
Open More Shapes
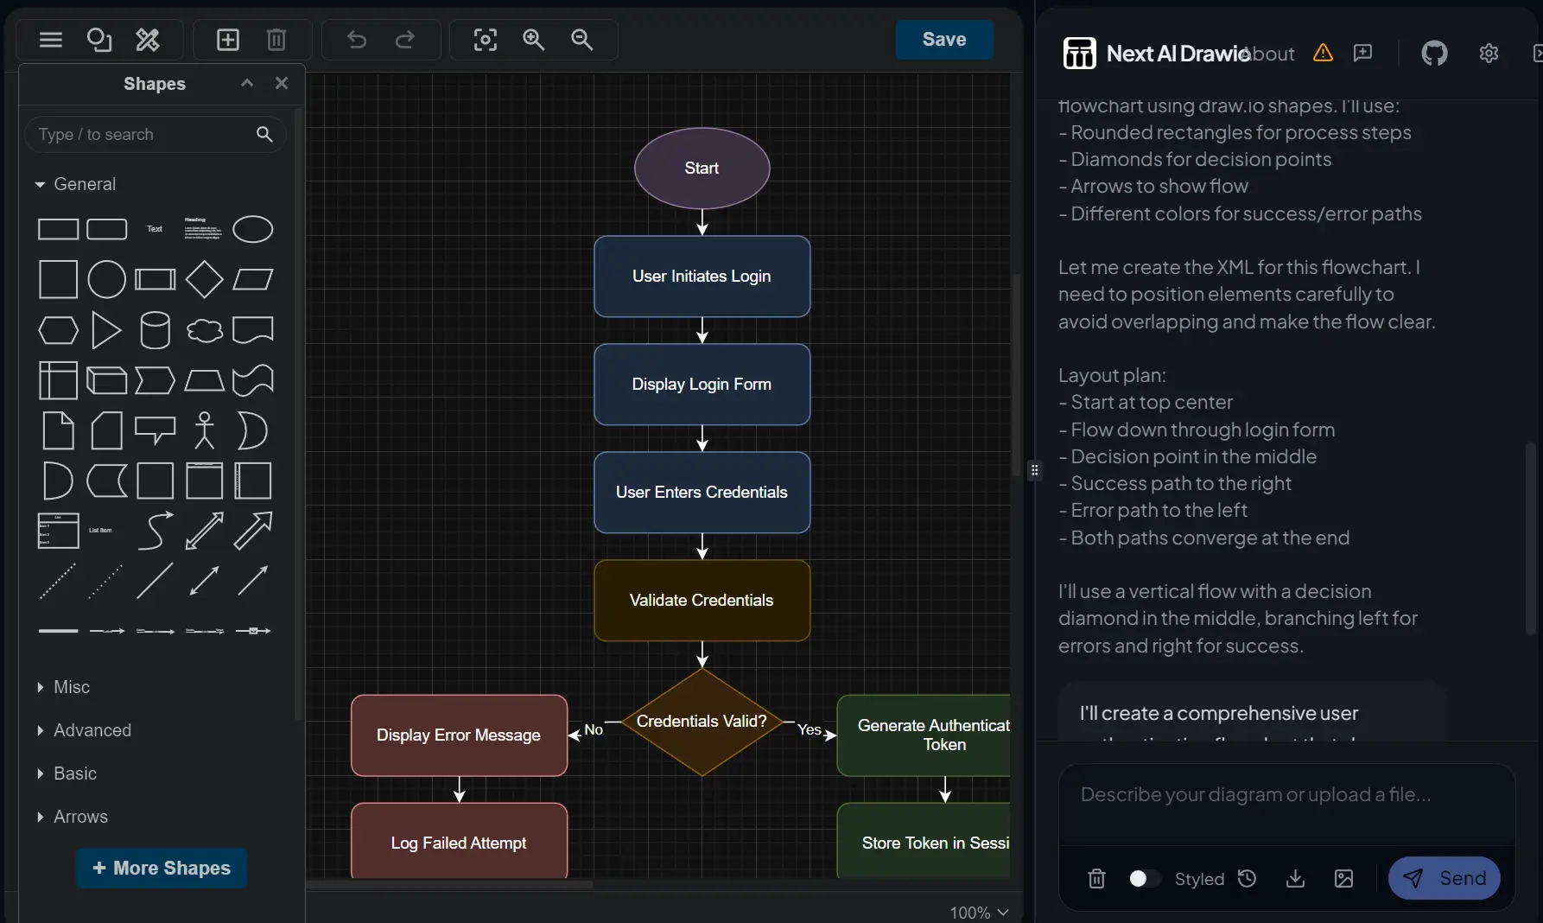tap(161, 869)
